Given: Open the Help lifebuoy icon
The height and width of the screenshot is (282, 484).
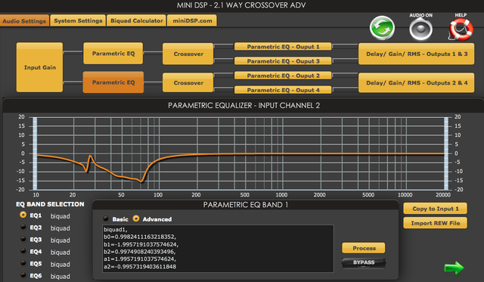Looking at the screenshot, I should coord(461,29).
